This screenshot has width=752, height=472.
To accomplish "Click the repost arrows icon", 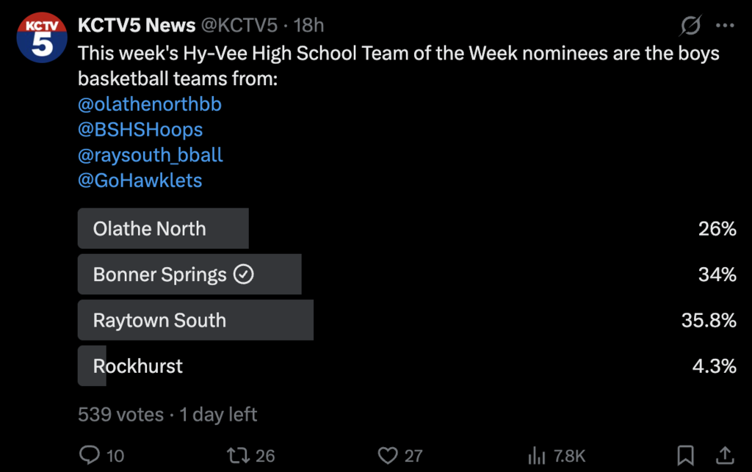I will point(237,455).
